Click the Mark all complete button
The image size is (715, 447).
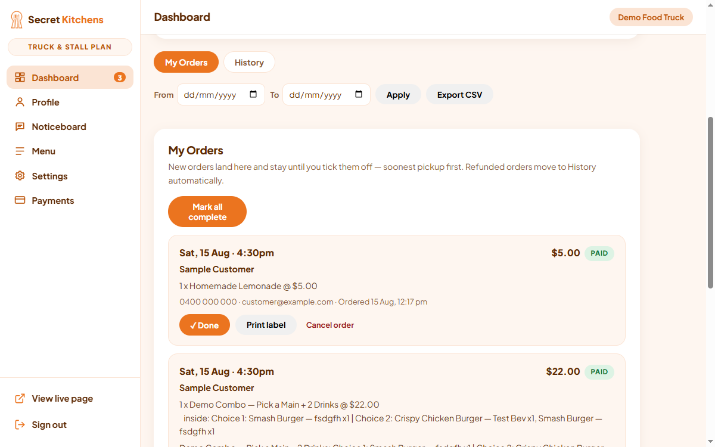(x=207, y=212)
